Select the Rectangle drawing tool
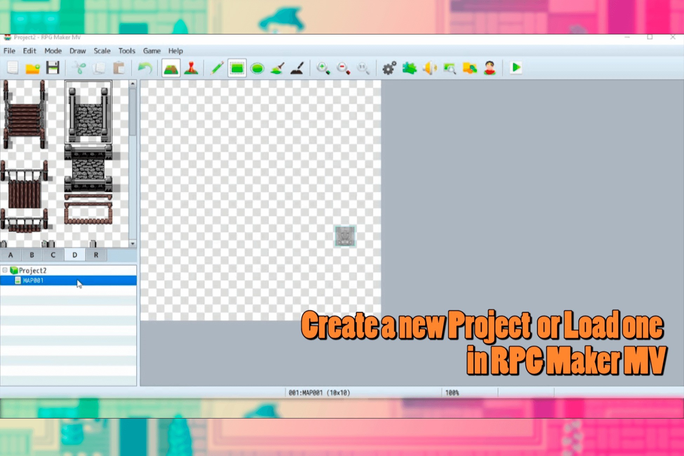The width and height of the screenshot is (684, 456). coord(237,68)
